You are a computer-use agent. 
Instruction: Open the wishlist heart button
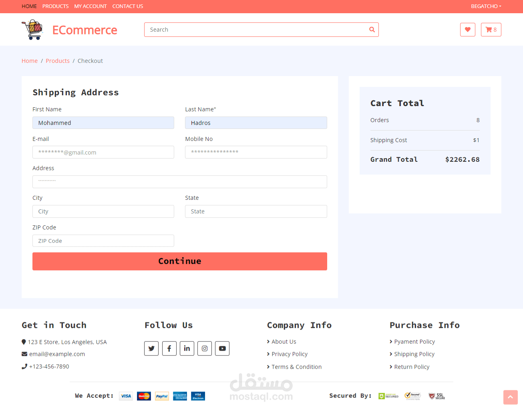468,30
